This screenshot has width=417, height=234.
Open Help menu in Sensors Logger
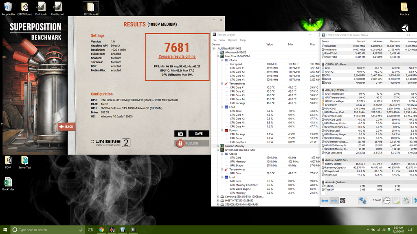[243, 40]
